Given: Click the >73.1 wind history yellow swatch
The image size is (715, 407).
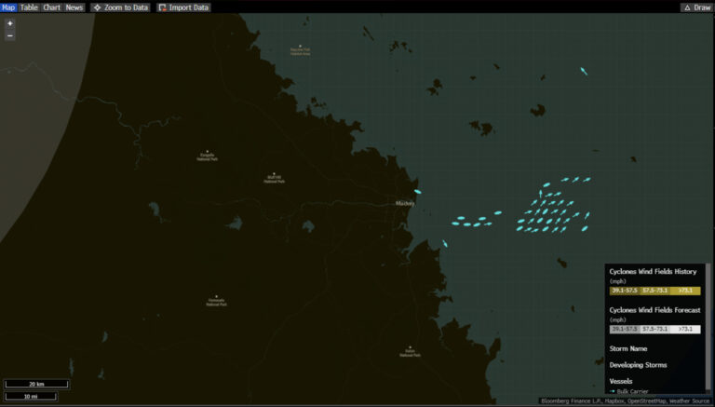Looking at the screenshot, I should pyautogui.click(x=685, y=291).
